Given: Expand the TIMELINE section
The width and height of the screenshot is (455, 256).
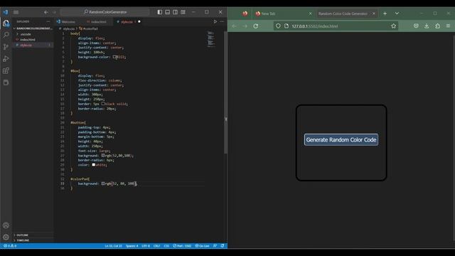Looking at the screenshot, I should point(33,240).
